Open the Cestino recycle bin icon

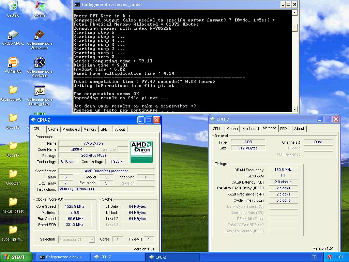point(13,9)
